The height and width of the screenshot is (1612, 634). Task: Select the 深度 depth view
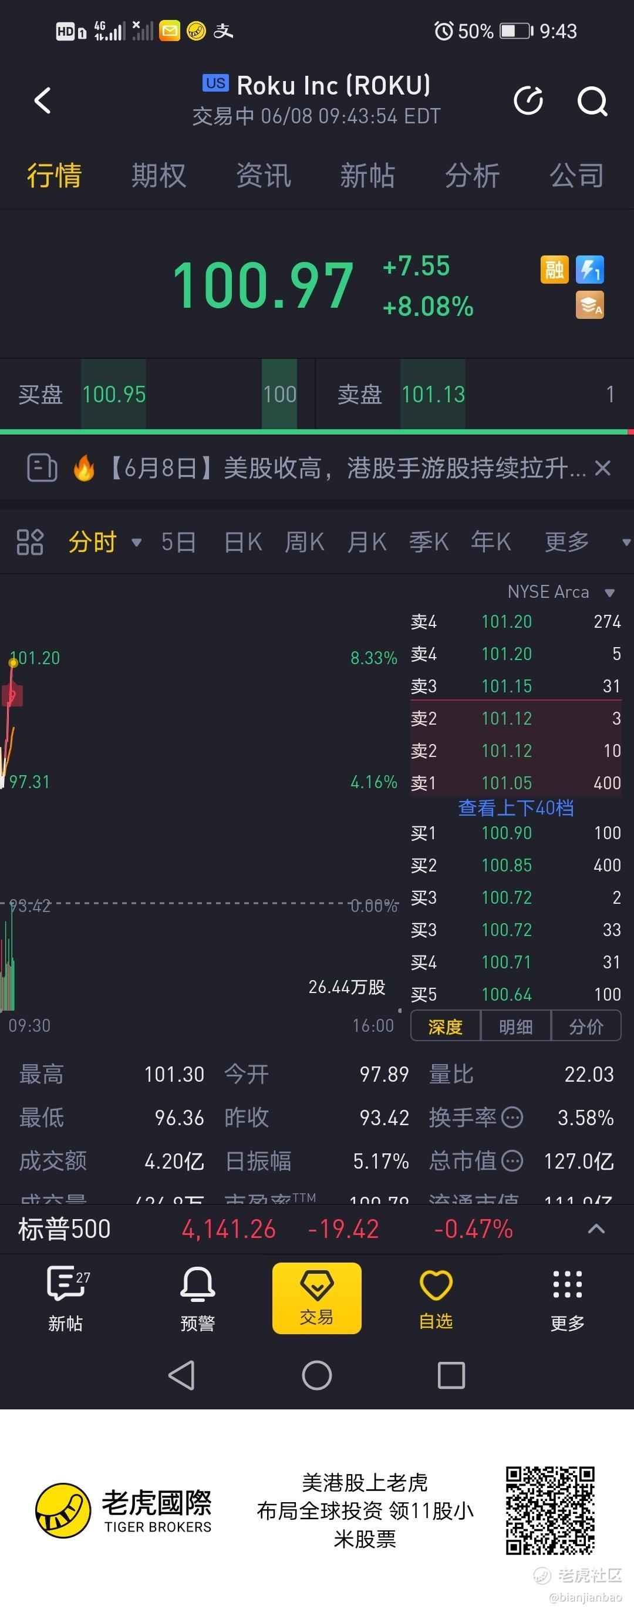[445, 1027]
